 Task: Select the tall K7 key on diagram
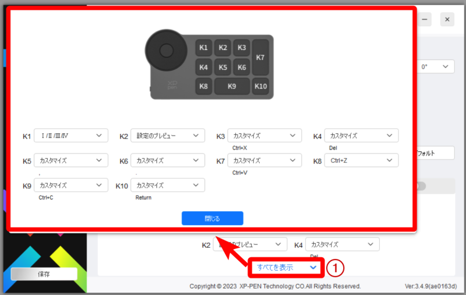point(260,57)
